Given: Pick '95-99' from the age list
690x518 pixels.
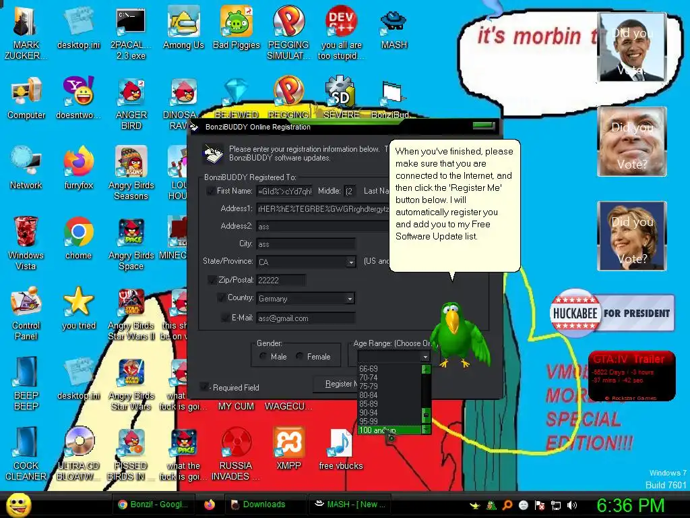Looking at the screenshot, I should click(x=389, y=421).
